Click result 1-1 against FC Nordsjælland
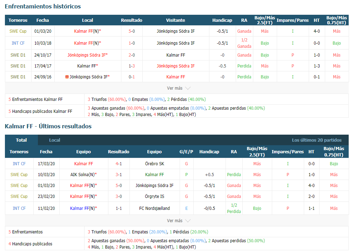 coord(119,208)
